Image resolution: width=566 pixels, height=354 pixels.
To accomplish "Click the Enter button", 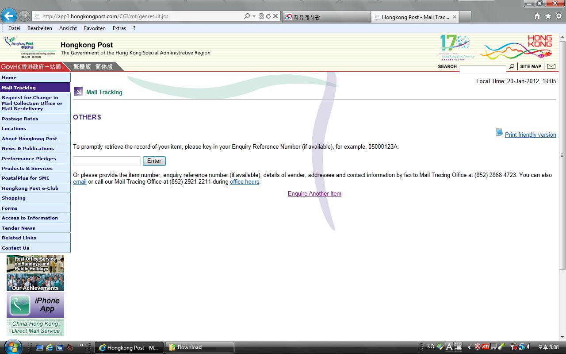I will (x=154, y=161).
